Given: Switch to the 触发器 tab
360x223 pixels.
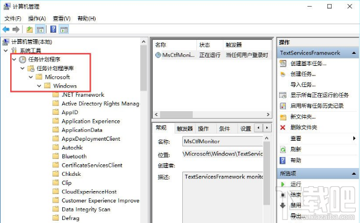Looking at the screenshot, I should tap(185, 129).
